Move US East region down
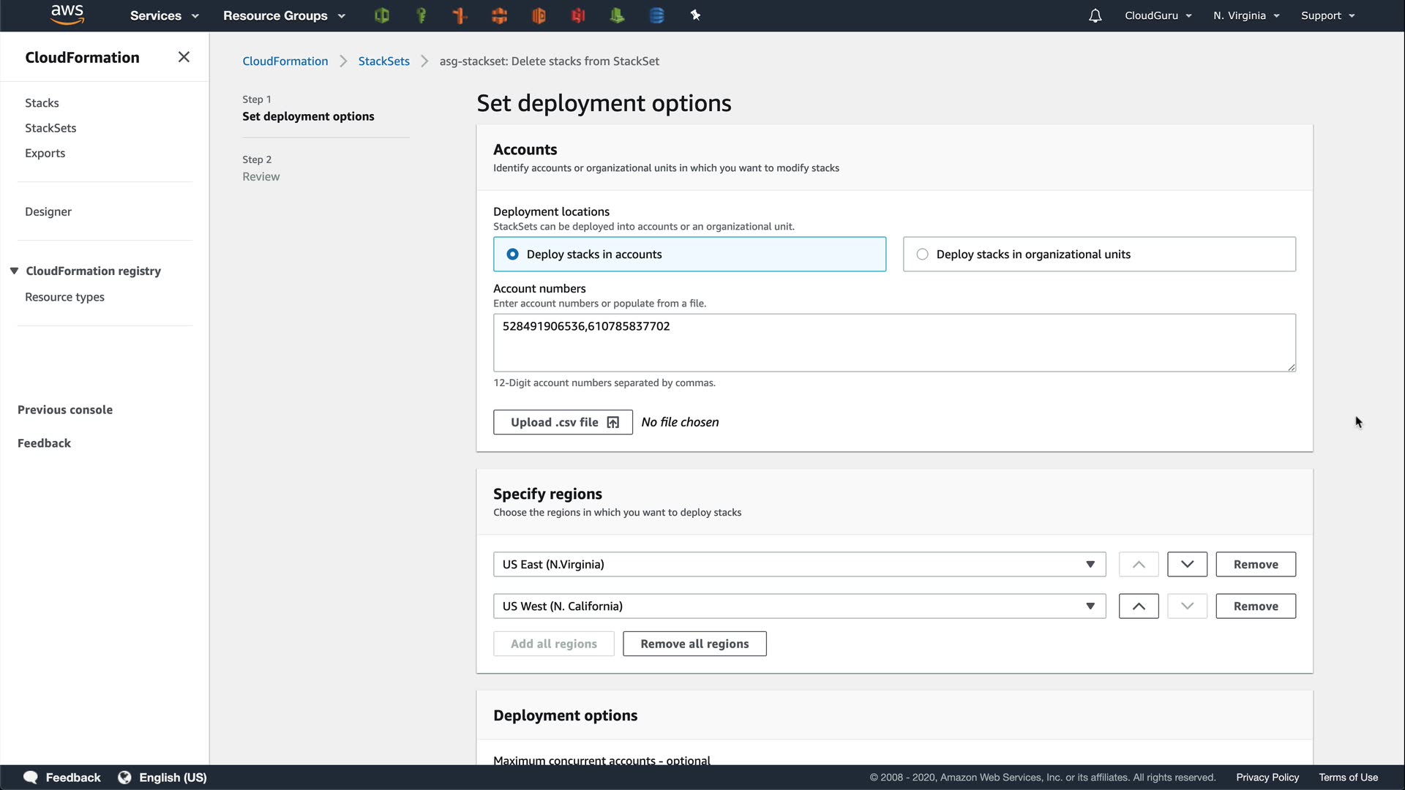Viewport: 1405px width, 790px height. [1187, 565]
